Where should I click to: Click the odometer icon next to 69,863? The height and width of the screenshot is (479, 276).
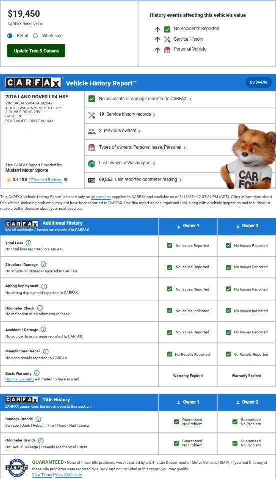91,180
